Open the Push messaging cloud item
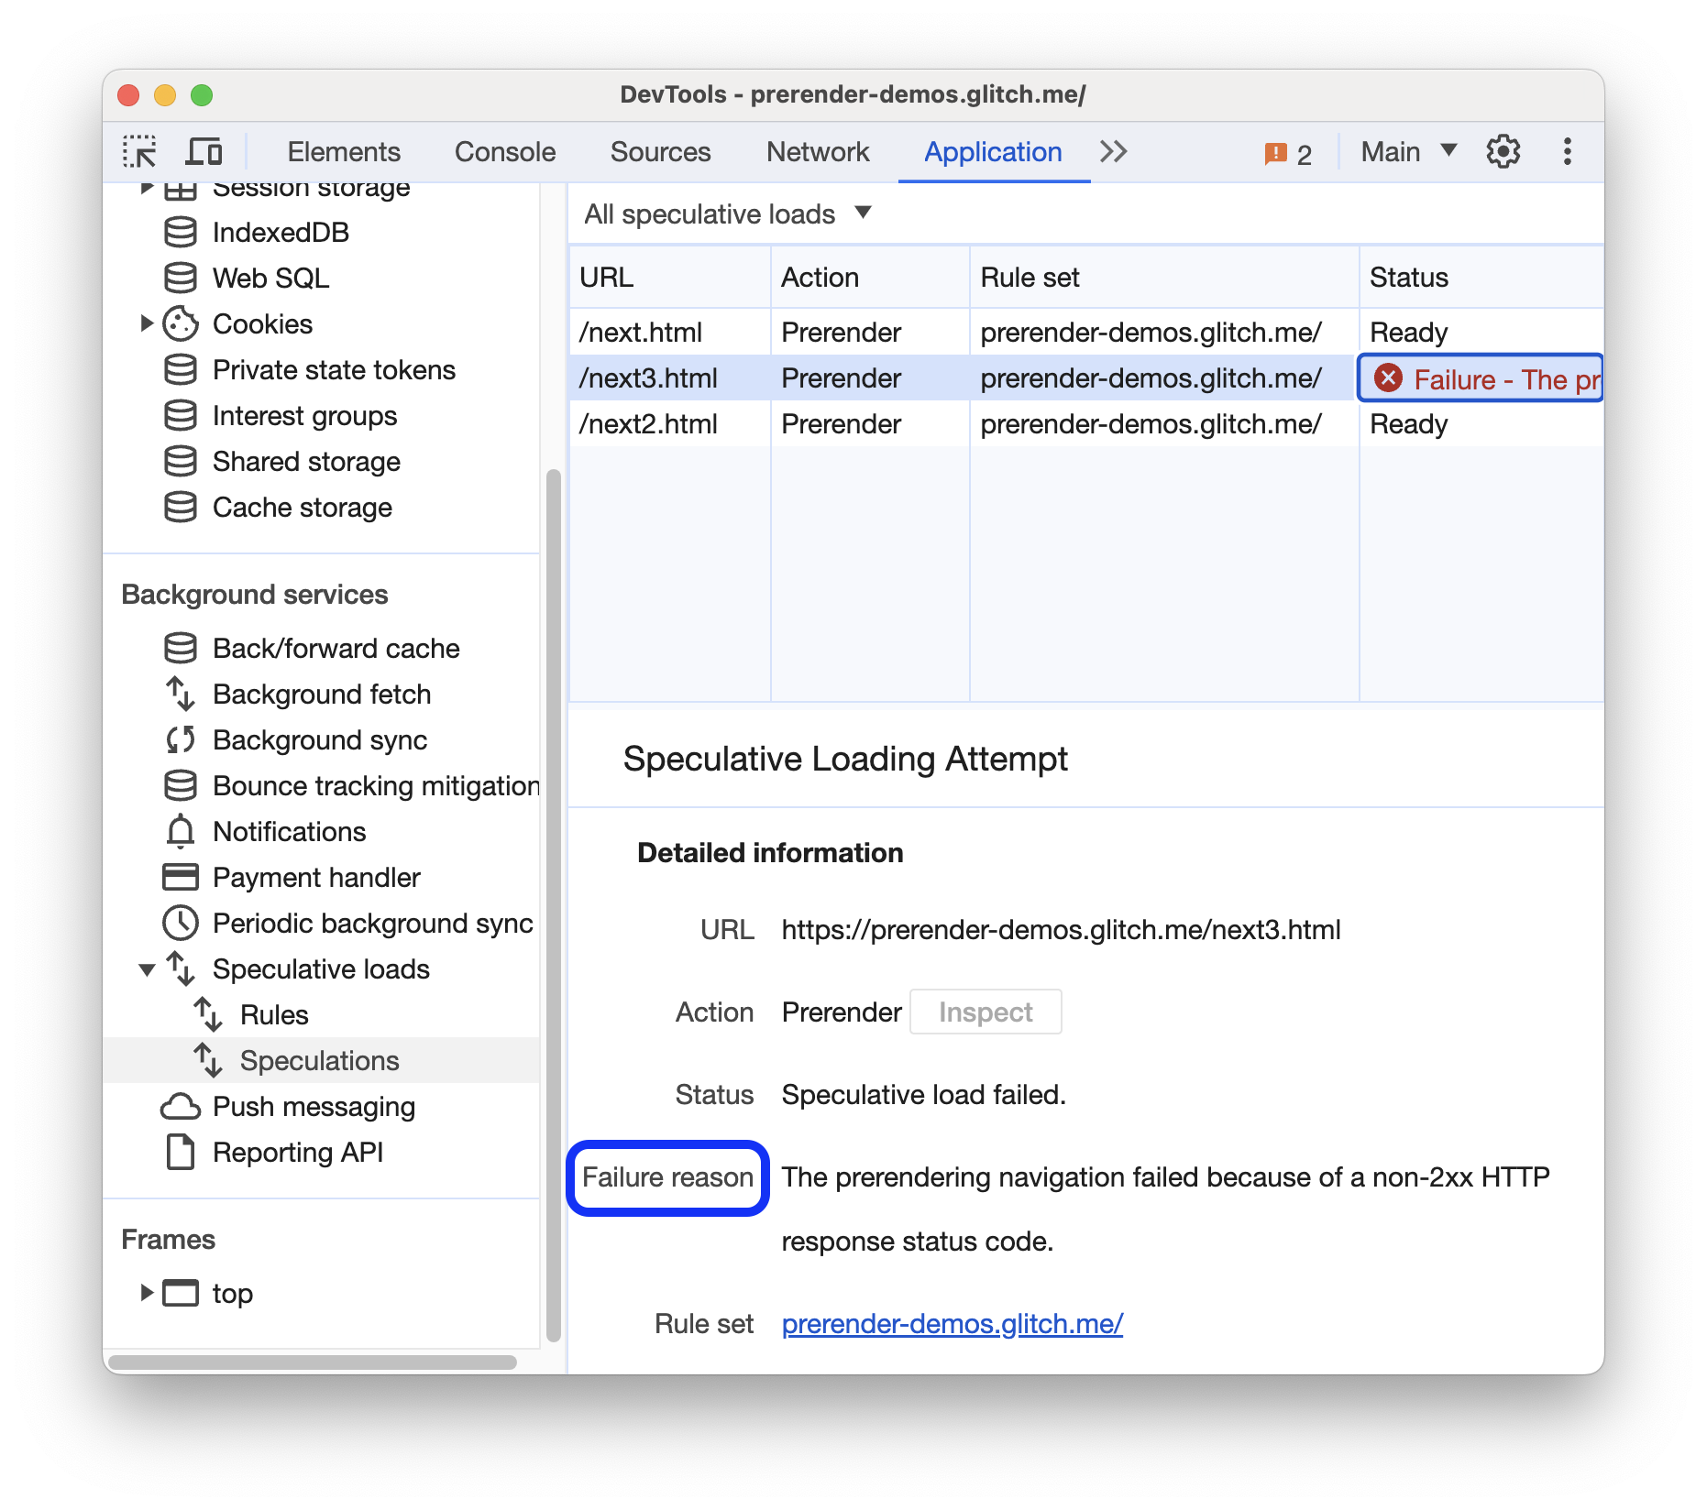The height and width of the screenshot is (1510, 1707). 313,1106
